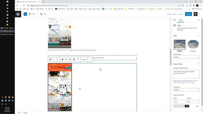Show all bookmarks overflow arrow
This screenshot has height=114, width=203.
tap(190, 9)
